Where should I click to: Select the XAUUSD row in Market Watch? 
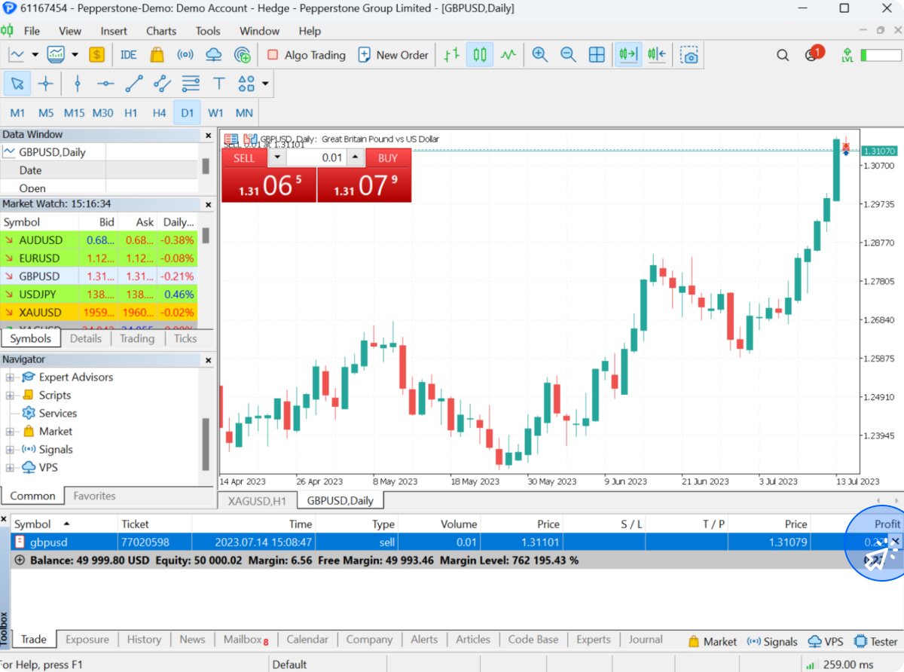click(99, 313)
